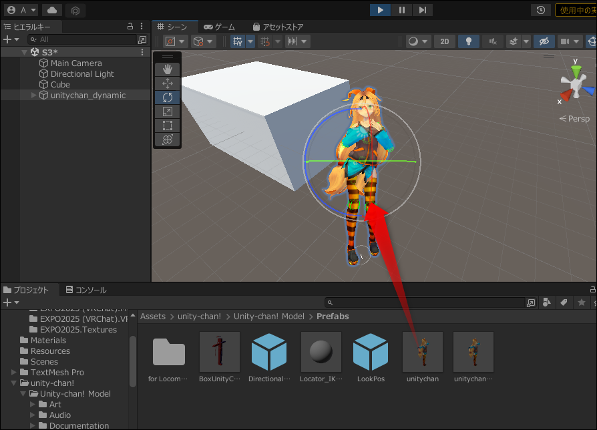The image size is (597, 430).
Task: Select Main Camera in hierarchy
Action: (x=75, y=63)
